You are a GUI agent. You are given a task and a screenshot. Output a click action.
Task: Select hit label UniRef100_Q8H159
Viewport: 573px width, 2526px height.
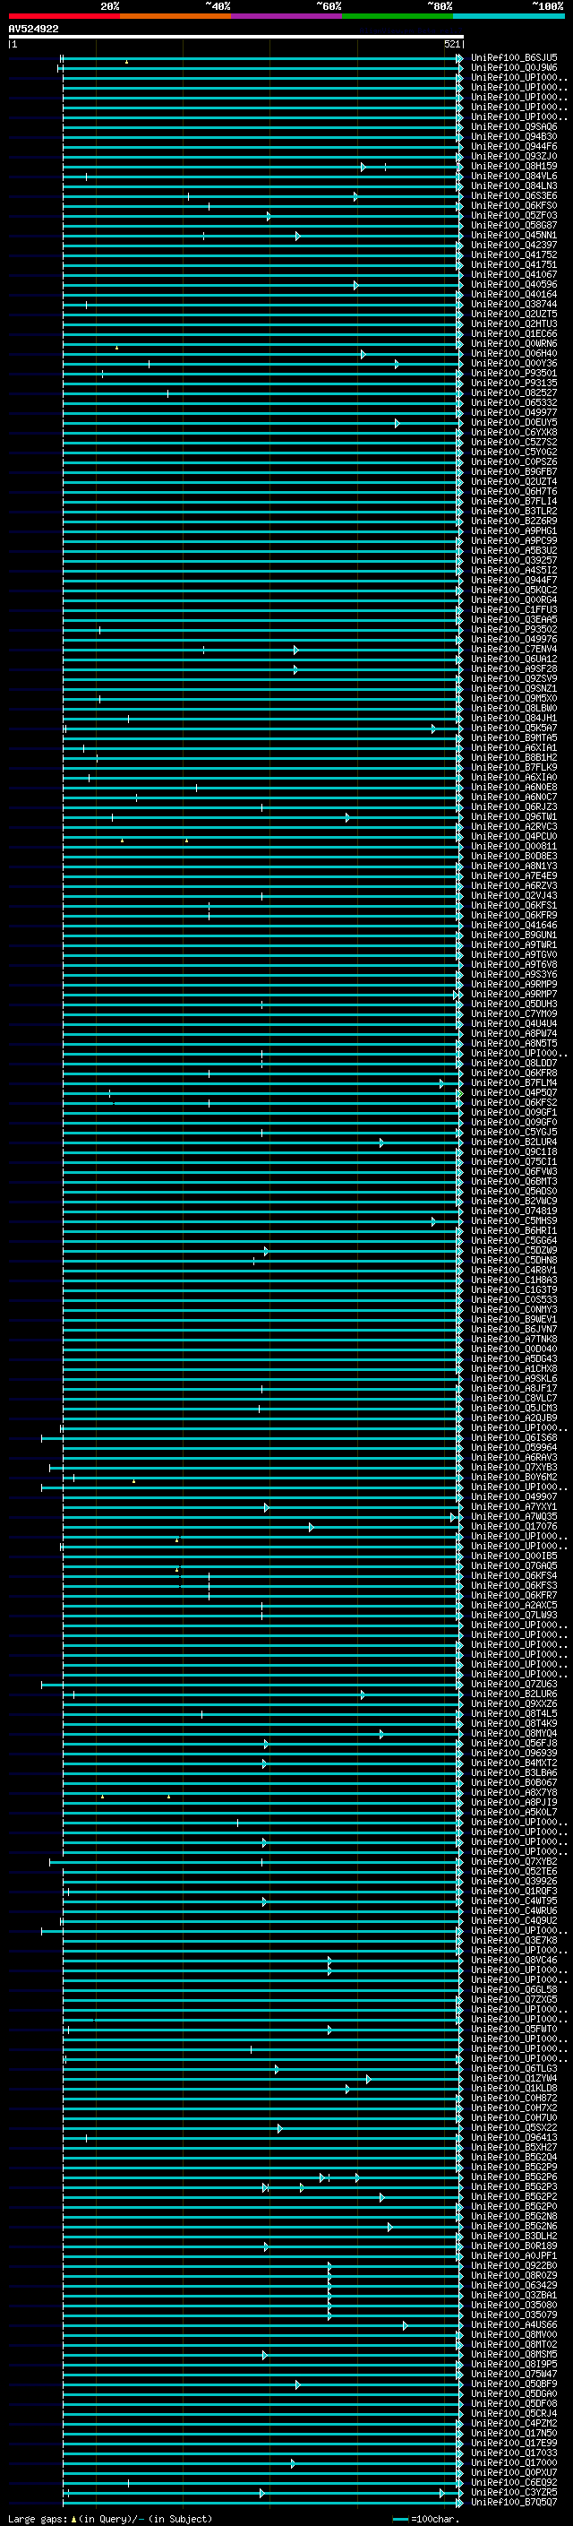513,166
